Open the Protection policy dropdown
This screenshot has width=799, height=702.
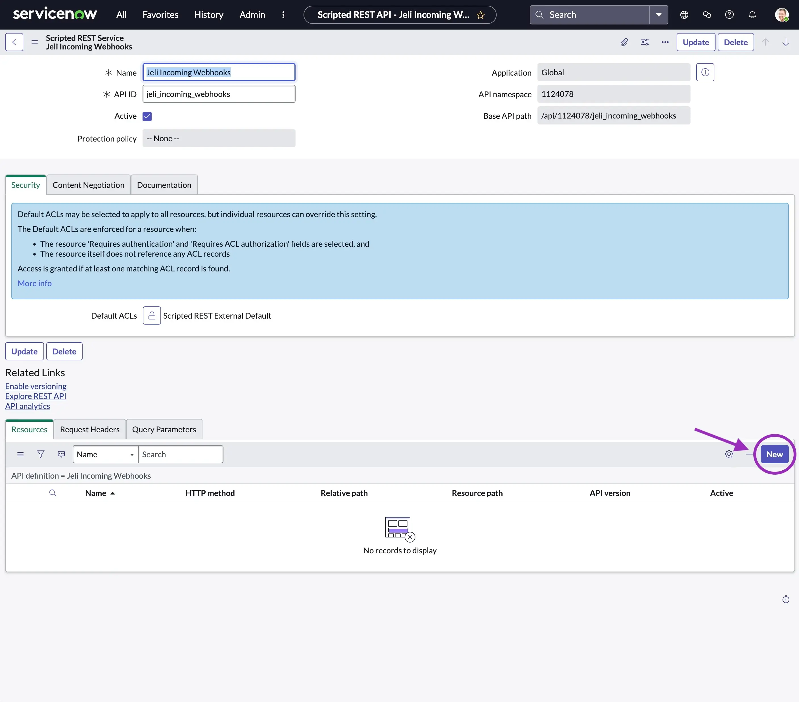[x=219, y=138]
